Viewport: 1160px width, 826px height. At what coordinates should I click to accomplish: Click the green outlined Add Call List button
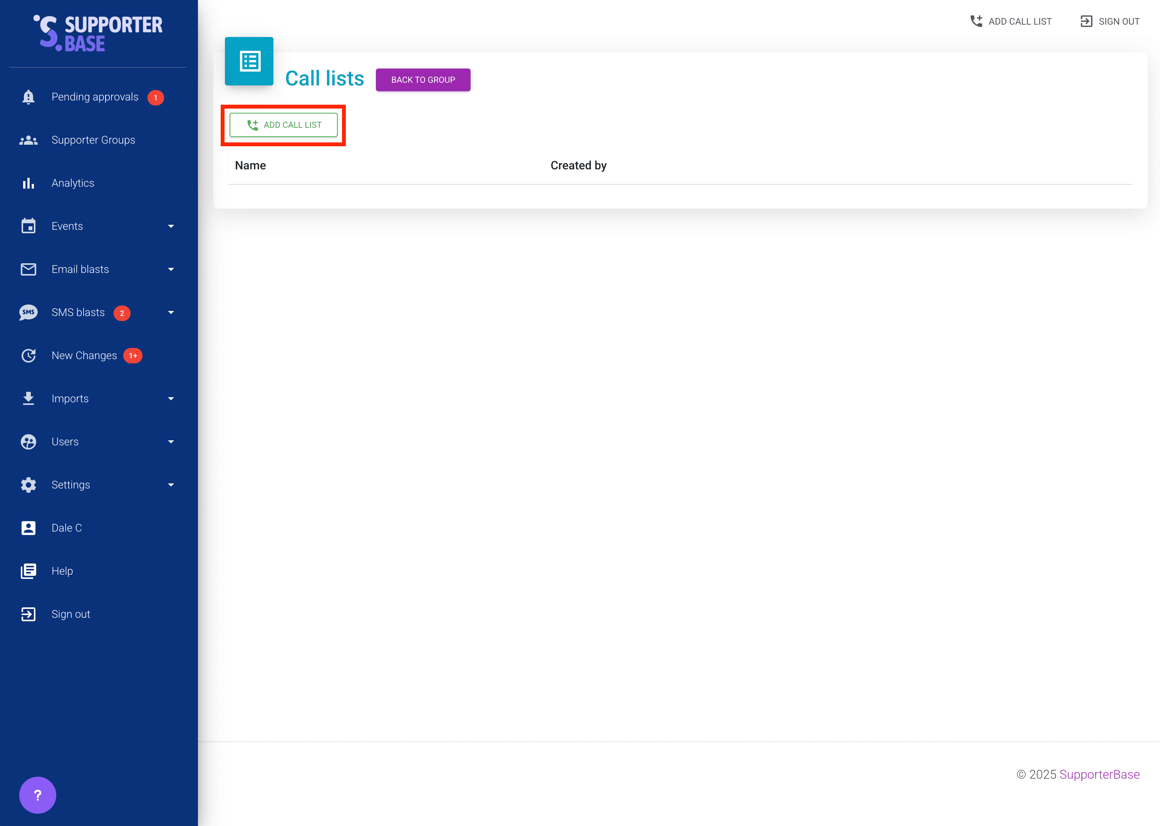[x=283, y=125]
